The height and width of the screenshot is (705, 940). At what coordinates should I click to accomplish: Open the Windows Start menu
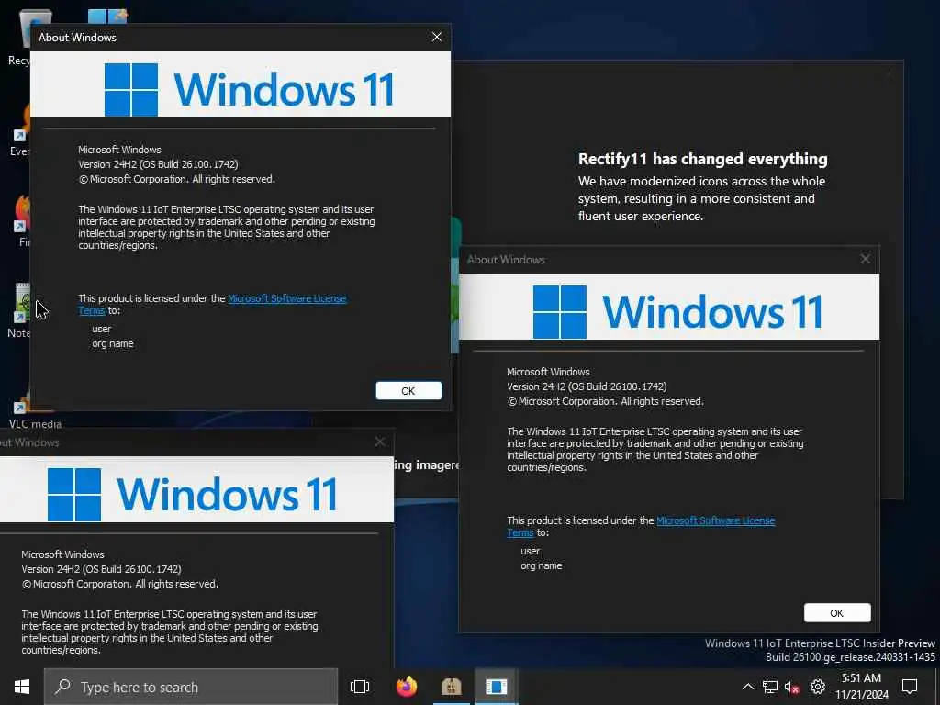(22, 687)
